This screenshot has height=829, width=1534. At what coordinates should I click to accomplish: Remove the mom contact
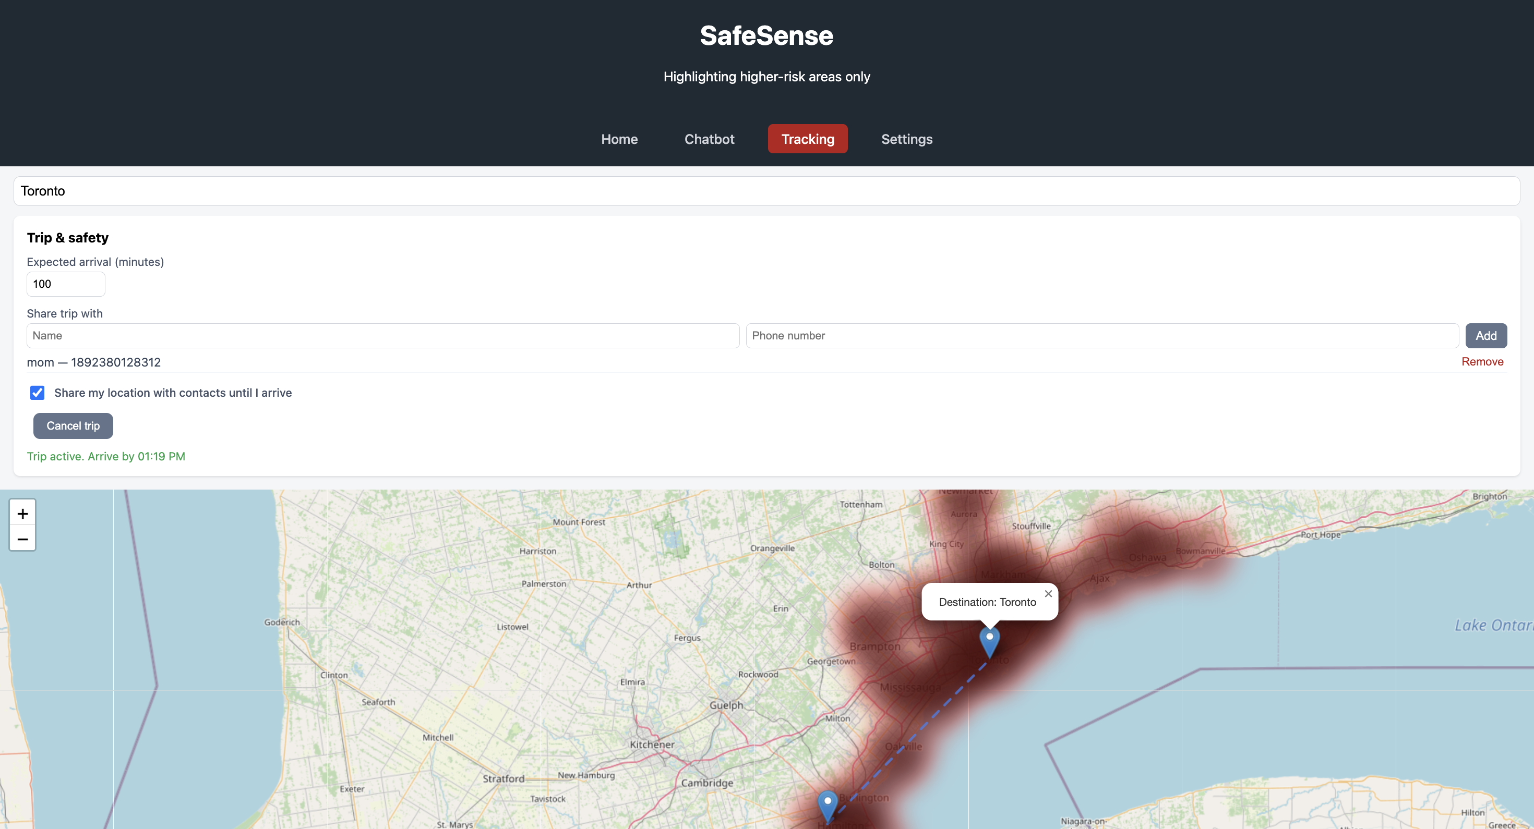[x=1482, y=362]
